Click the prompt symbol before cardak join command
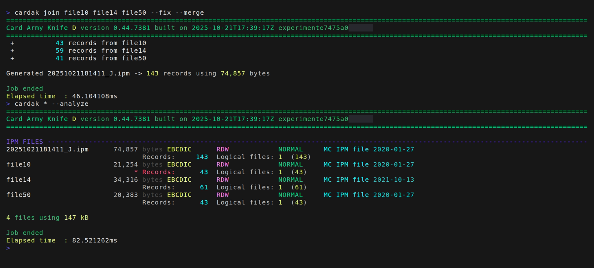This screenshot has width=594, height=268. coord(8,13)
